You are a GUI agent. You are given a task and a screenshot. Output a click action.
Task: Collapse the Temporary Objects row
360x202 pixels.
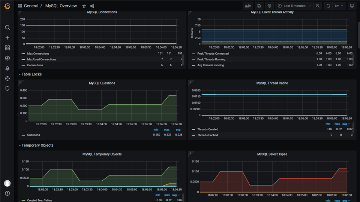pos(36,145)
